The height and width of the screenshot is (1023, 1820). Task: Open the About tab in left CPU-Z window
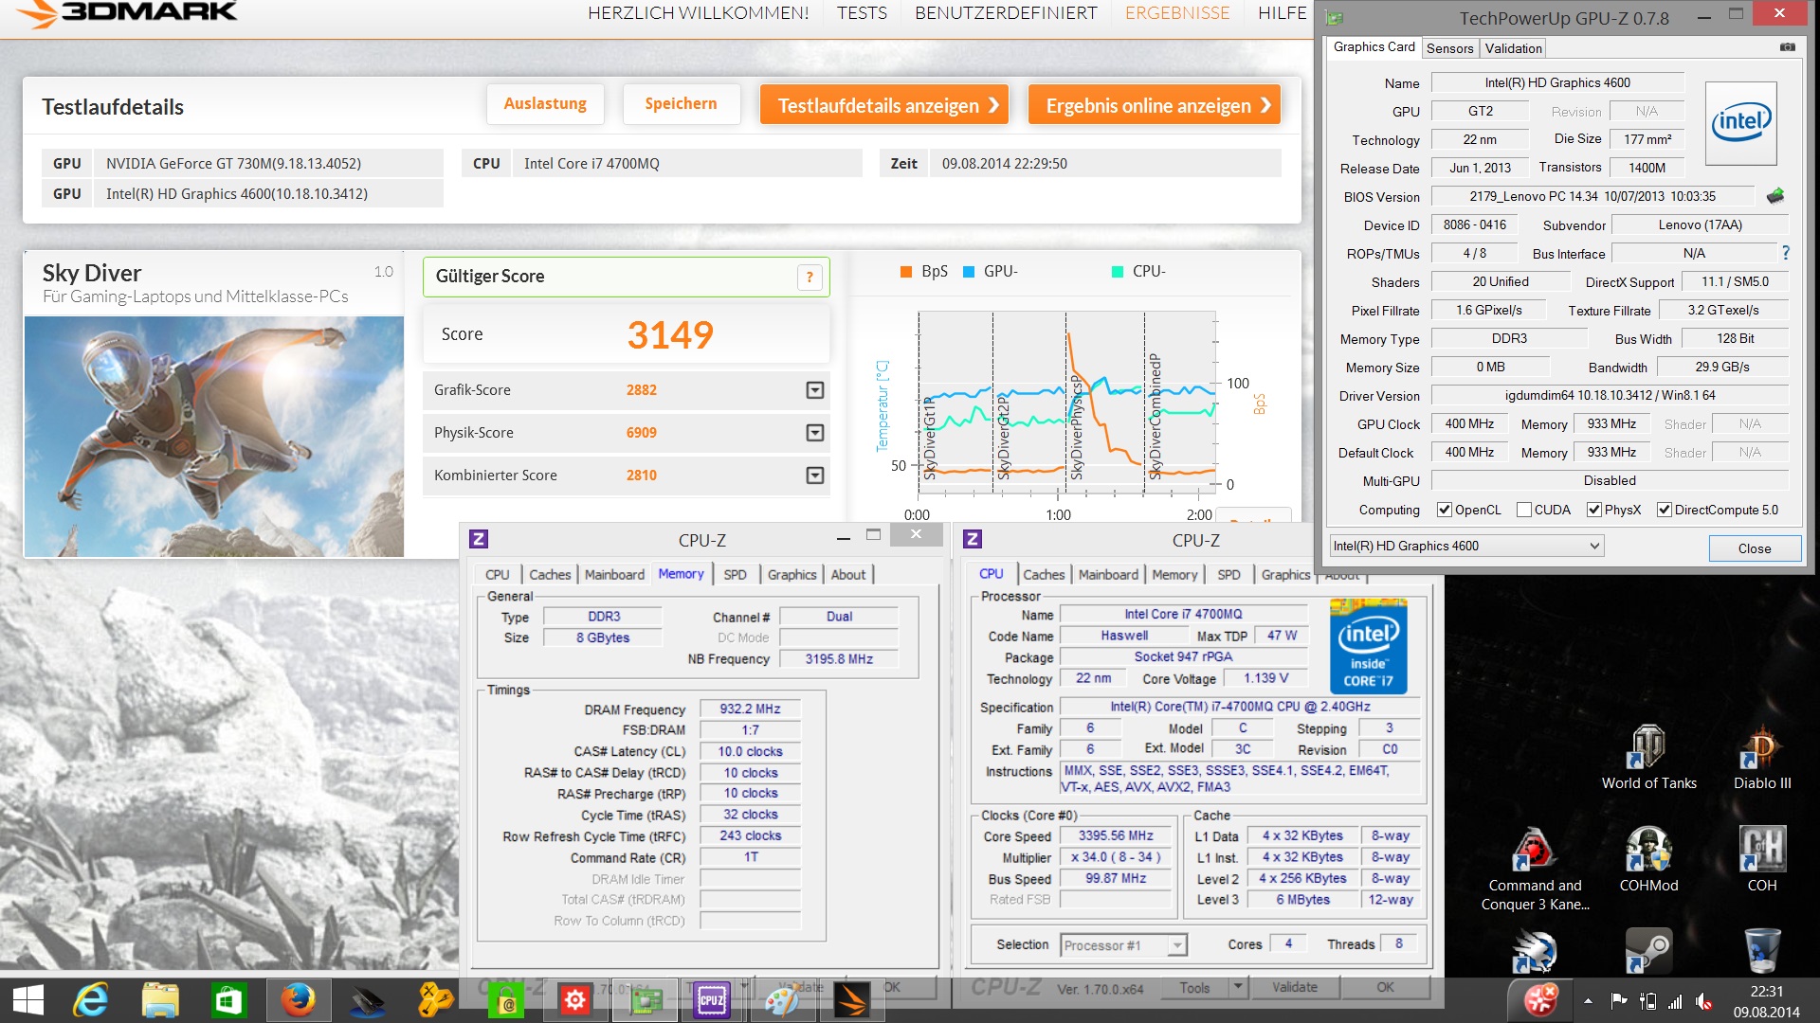(847, 574)
